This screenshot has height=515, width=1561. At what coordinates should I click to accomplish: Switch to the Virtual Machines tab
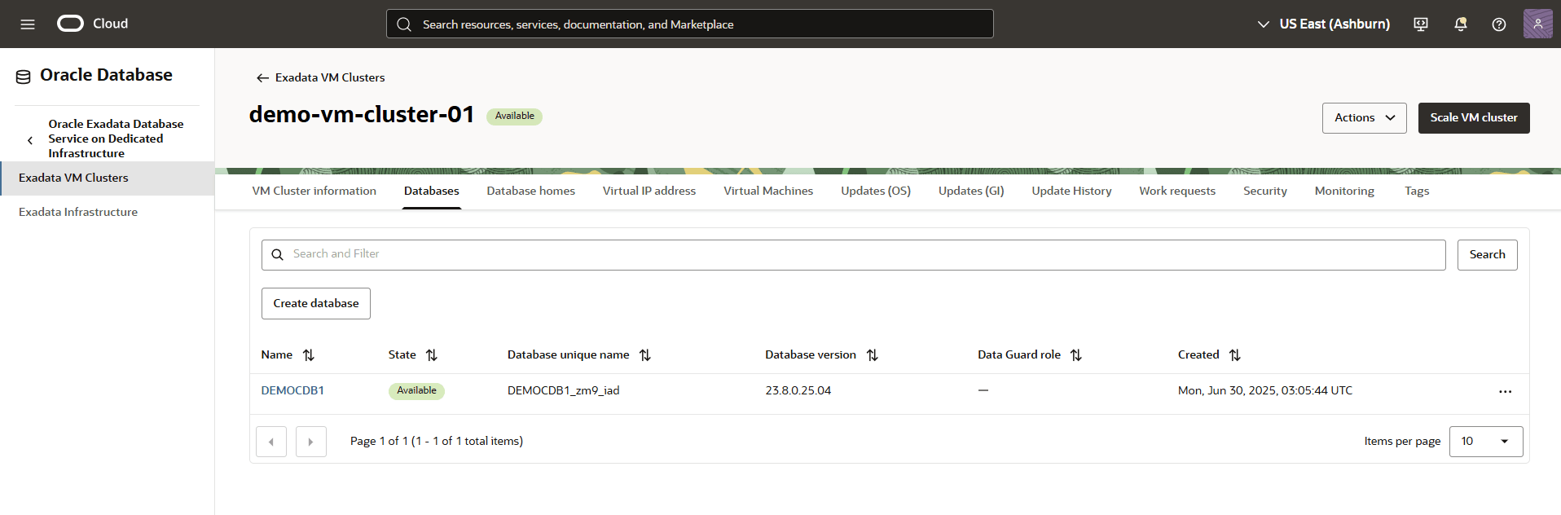[x=767, y=191]
